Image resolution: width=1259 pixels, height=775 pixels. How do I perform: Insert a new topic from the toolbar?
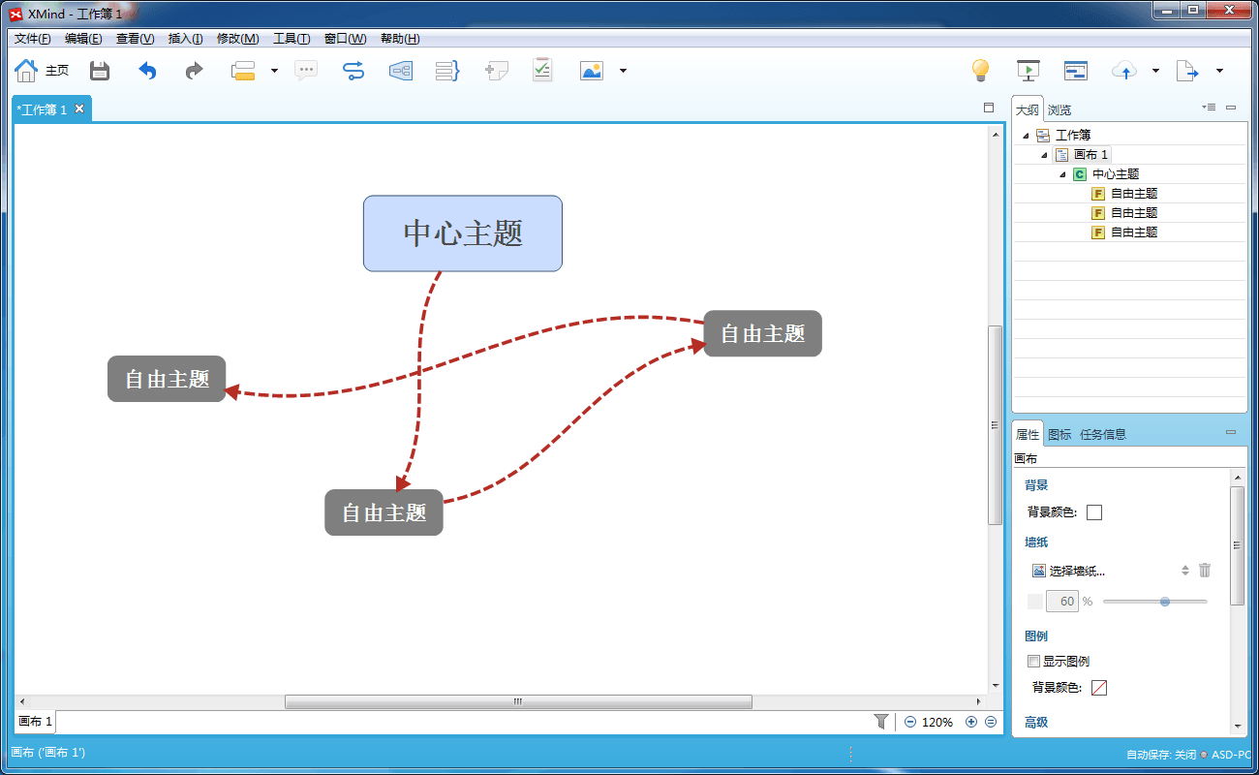tap(242, 71)
